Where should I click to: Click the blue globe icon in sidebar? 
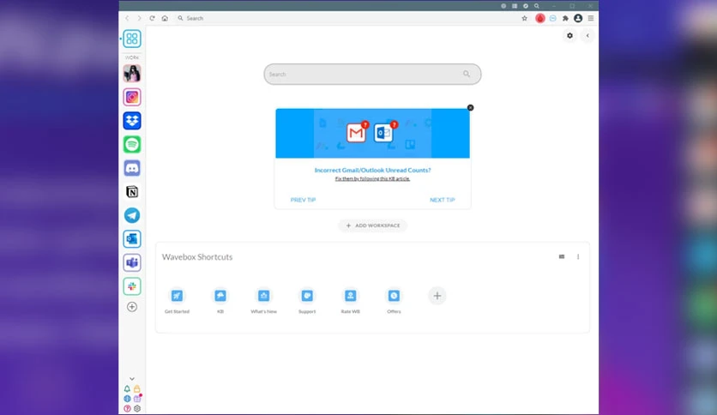click(127, 399)
